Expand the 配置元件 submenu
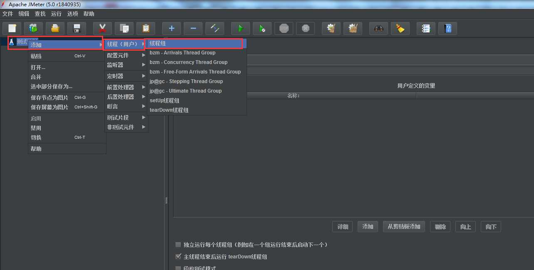This screenshot has width=534, height=270. (x=126, y=55)
